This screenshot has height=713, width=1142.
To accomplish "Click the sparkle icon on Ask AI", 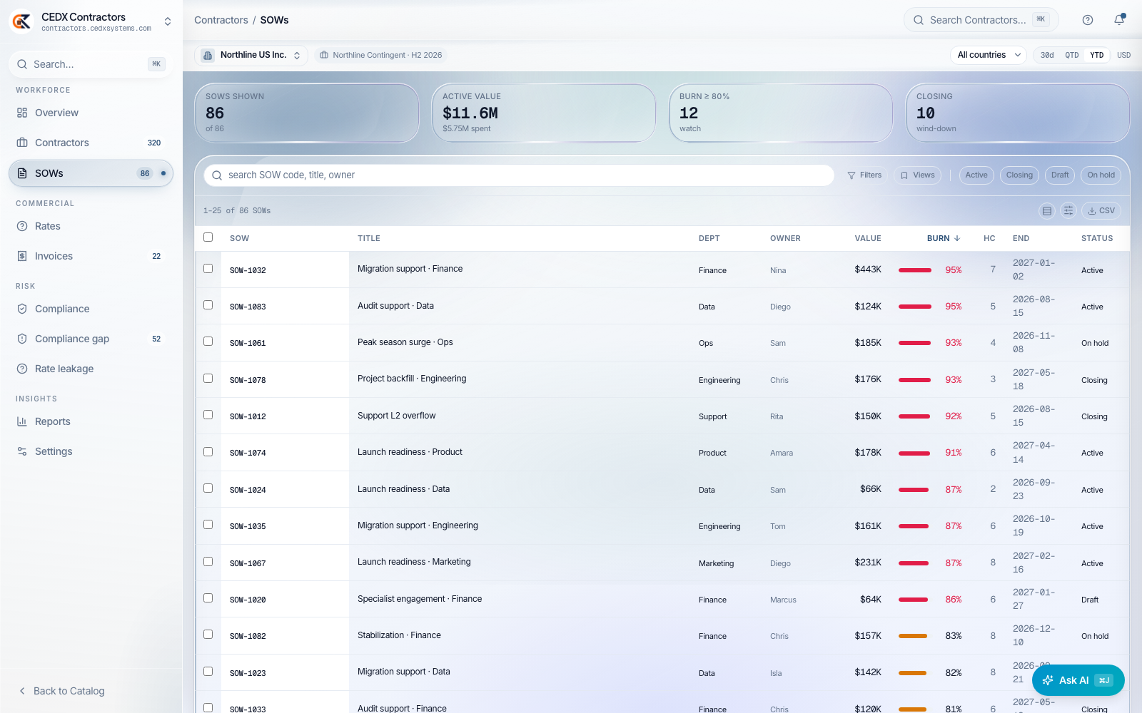I will (x=1048, y=680).
